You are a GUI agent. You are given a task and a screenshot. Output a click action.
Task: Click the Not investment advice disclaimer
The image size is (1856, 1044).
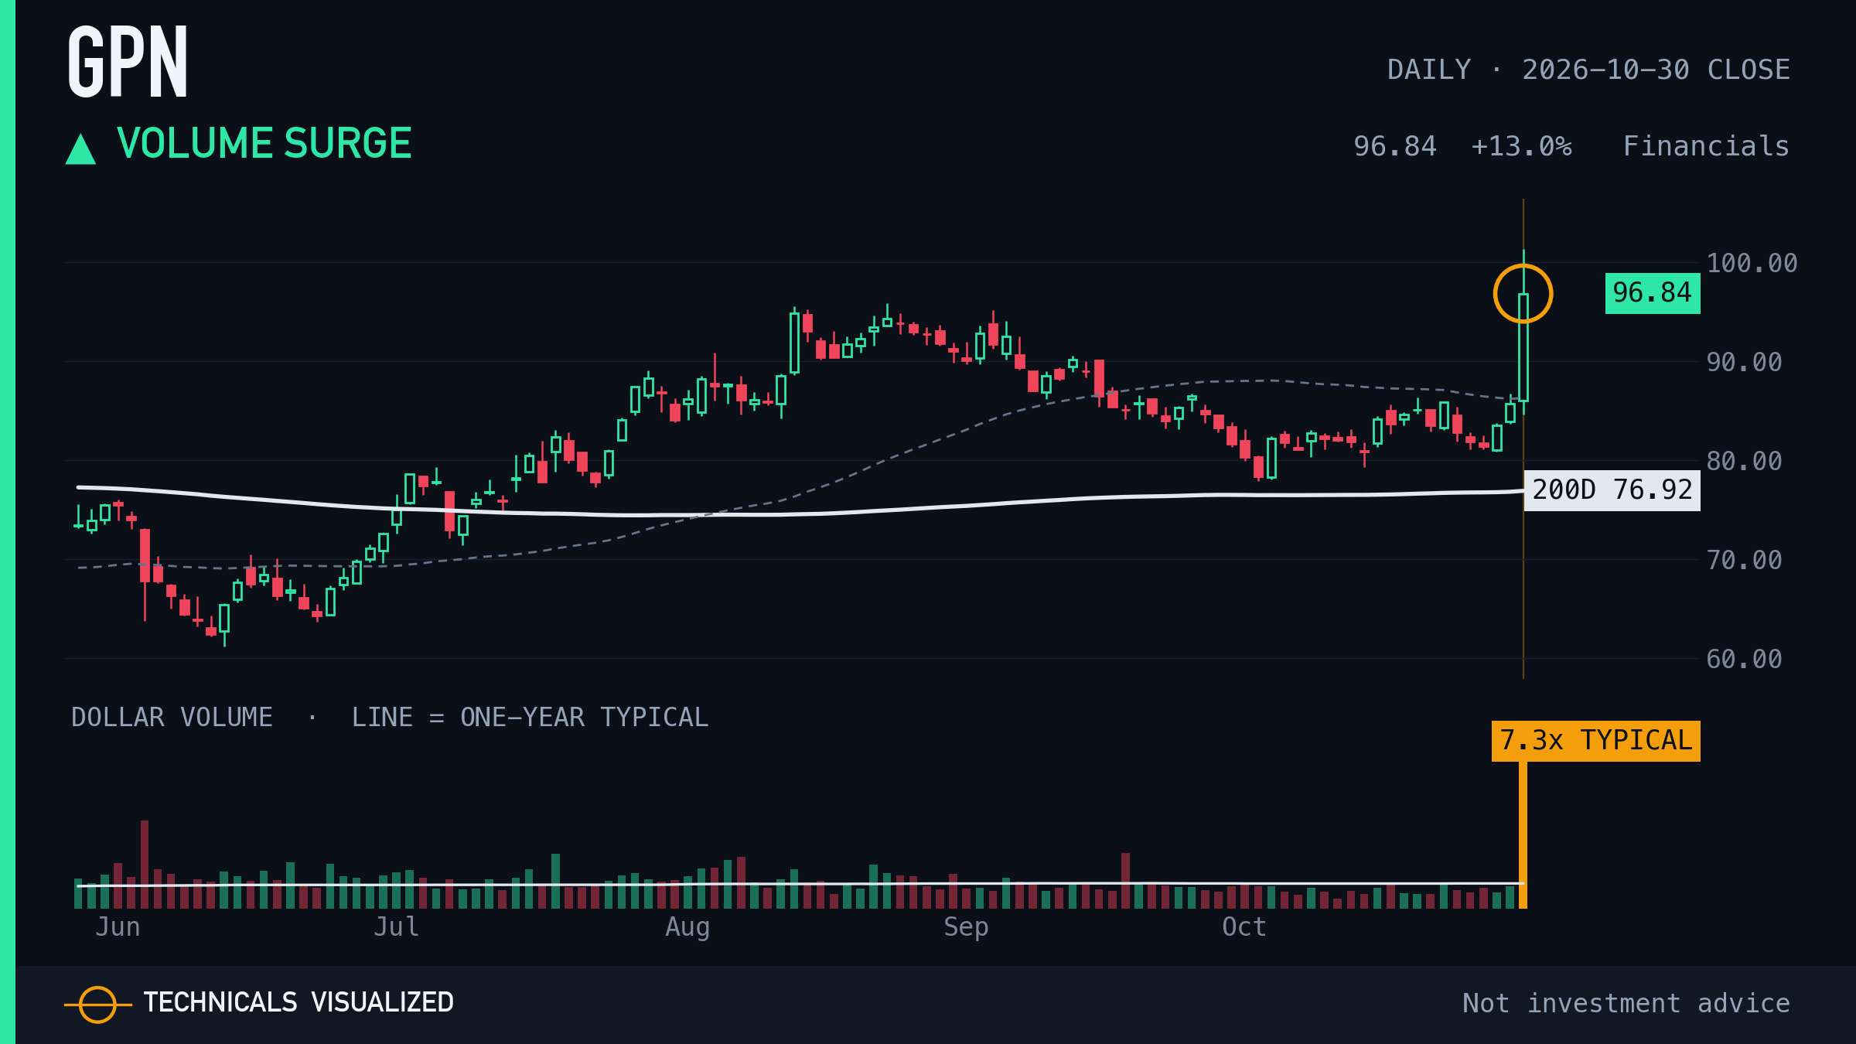pos(1626,1004)
